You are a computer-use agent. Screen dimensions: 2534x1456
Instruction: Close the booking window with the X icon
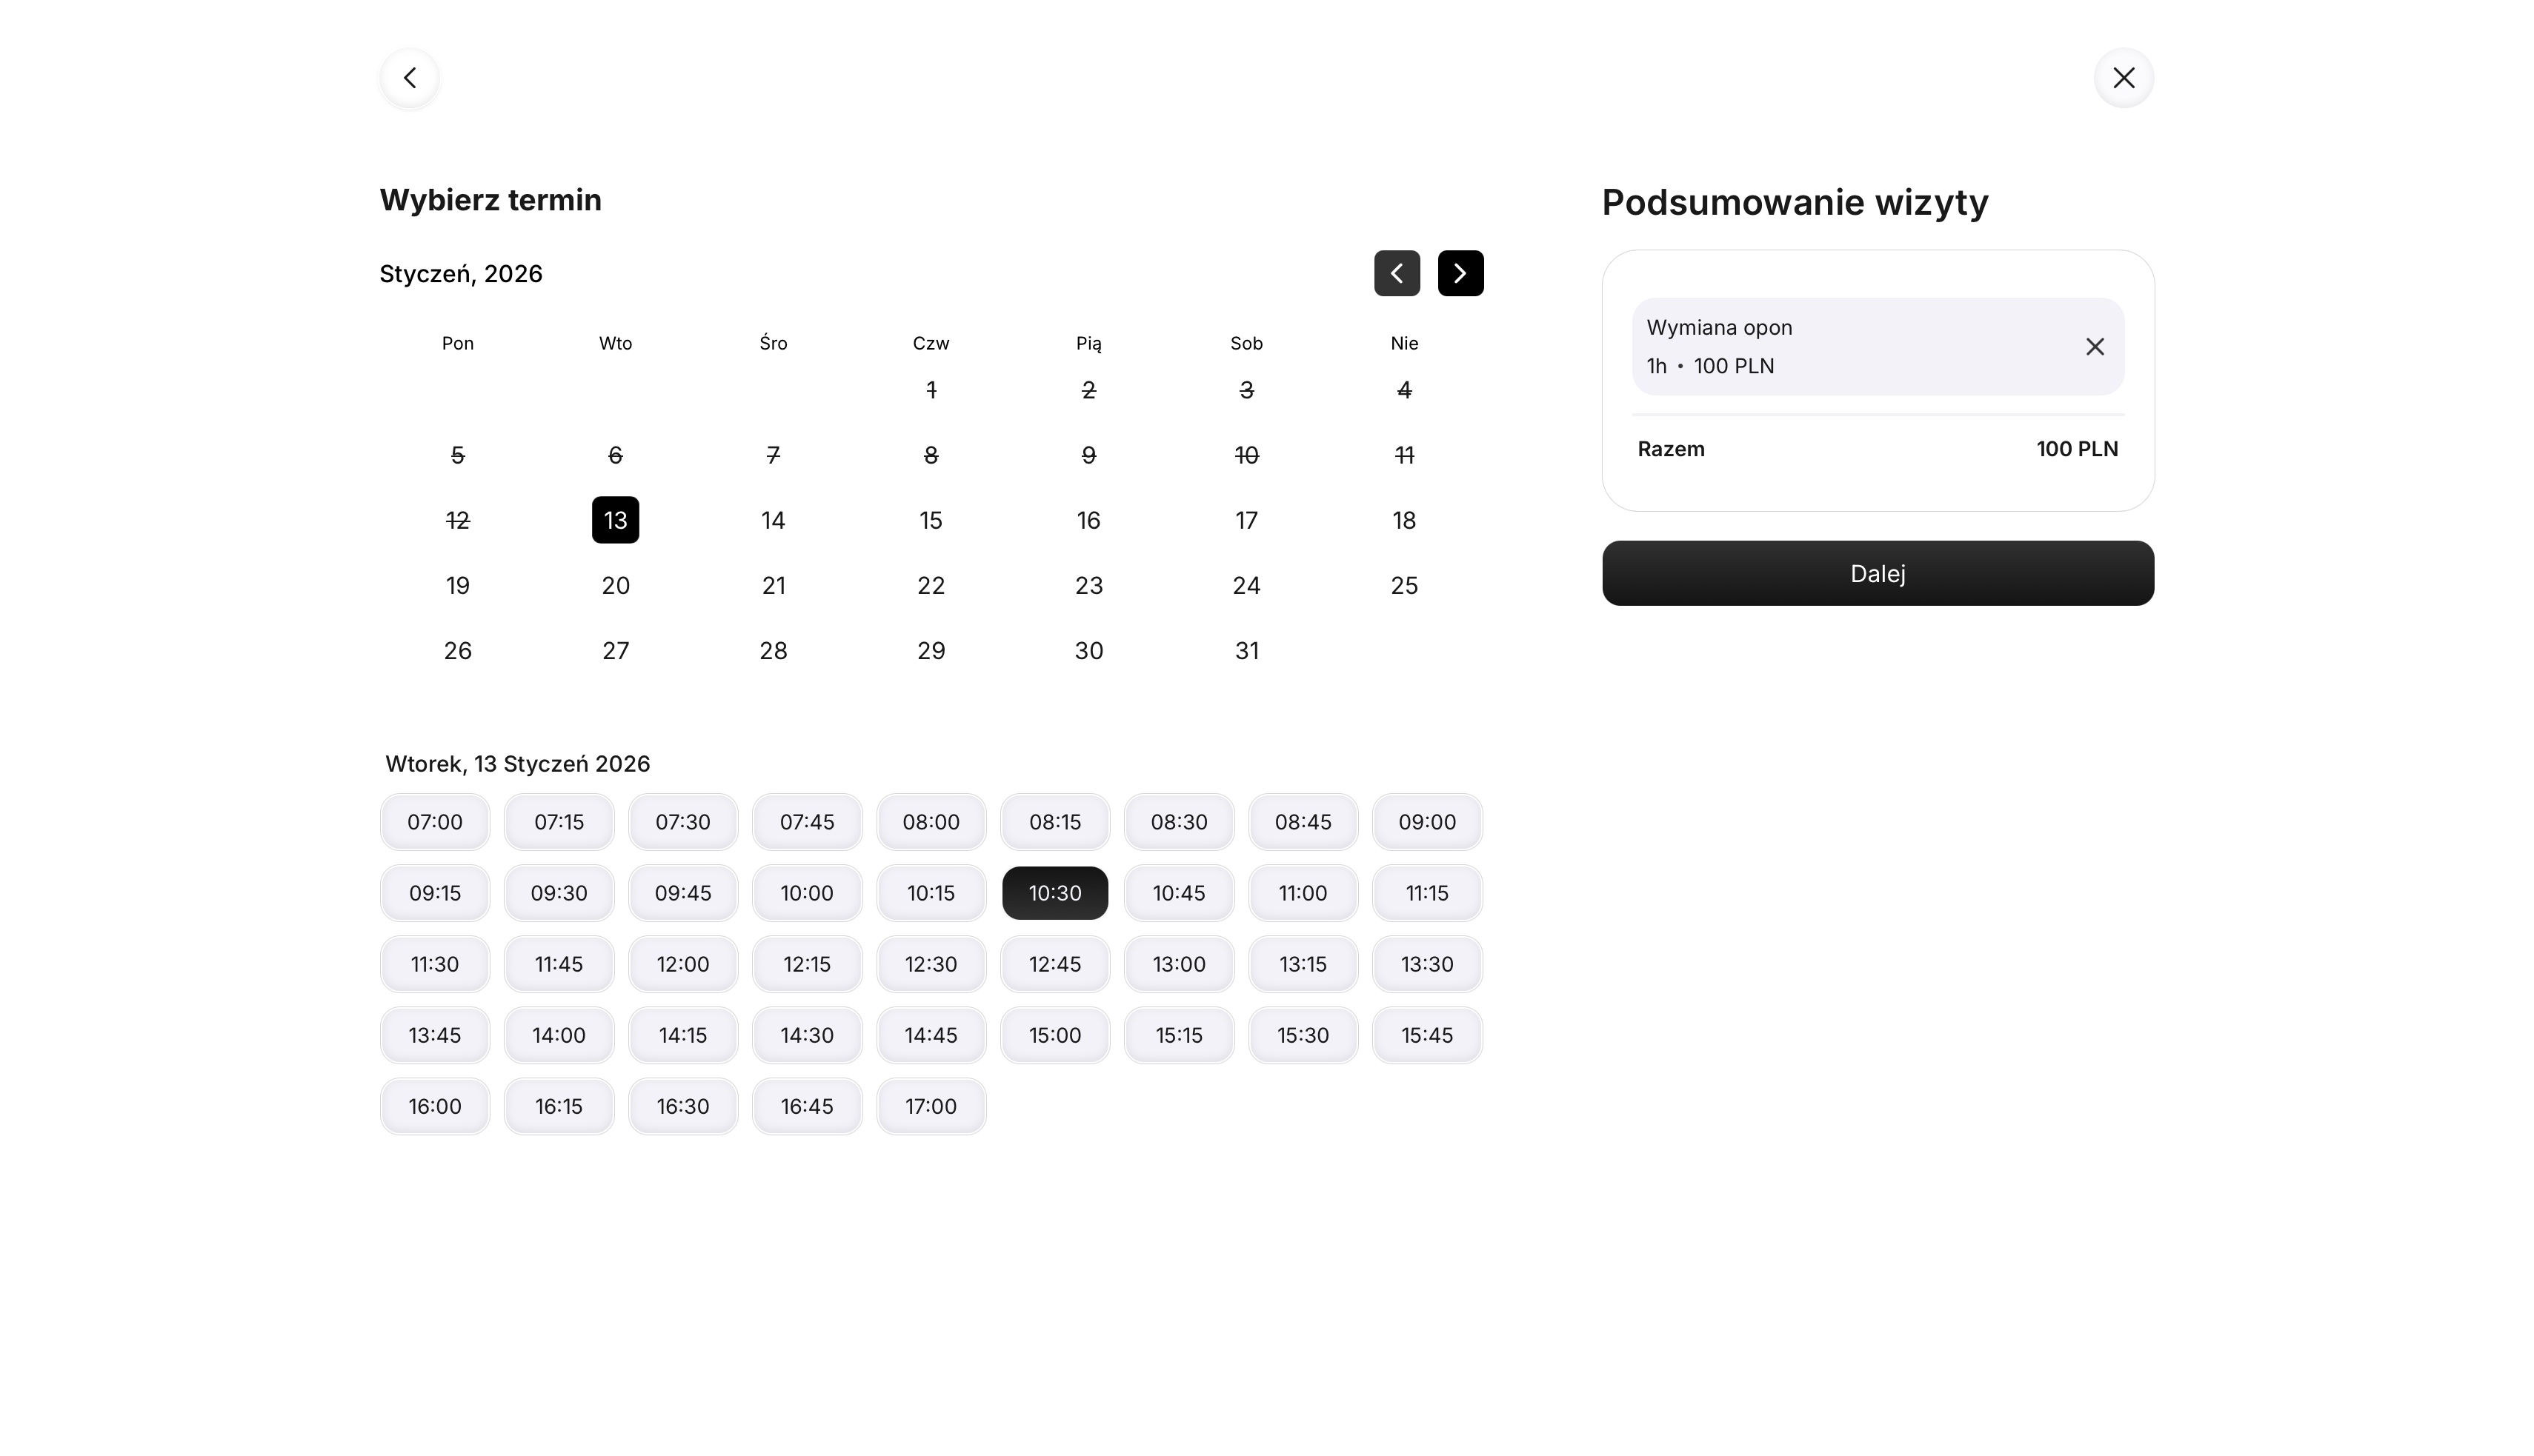[2124, 77]
